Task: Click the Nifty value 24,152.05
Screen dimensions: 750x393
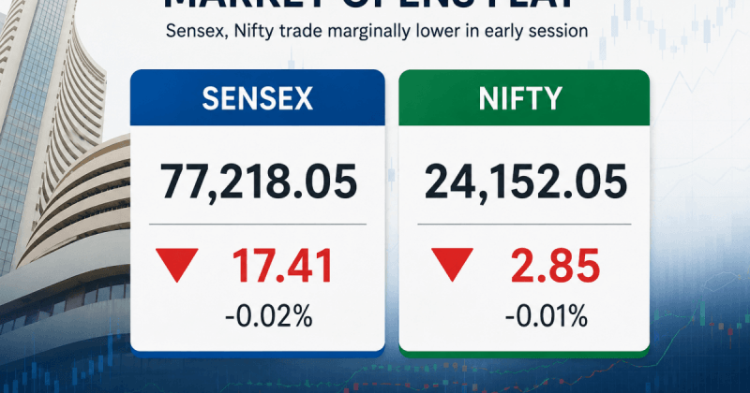Action: (x=525, y=182)
